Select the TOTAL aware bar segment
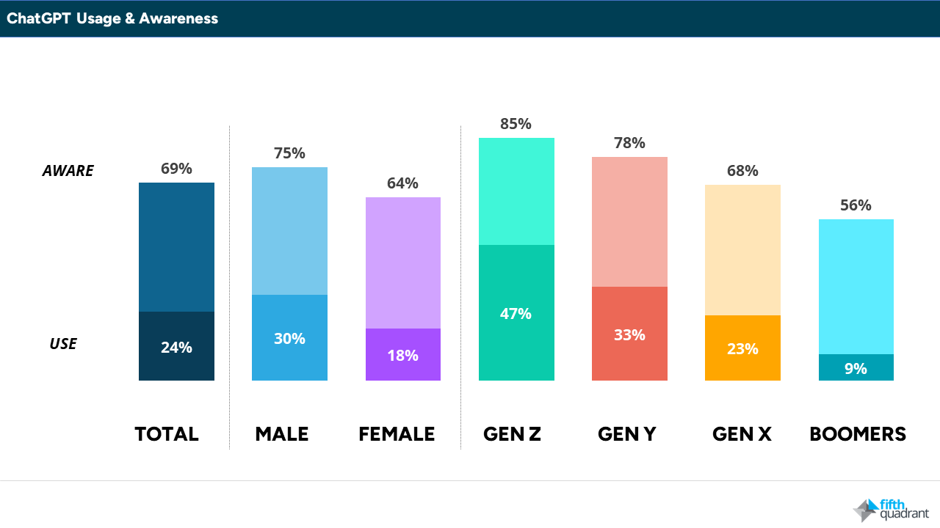The width and height of the screenshot is (940, 528). 176,247
